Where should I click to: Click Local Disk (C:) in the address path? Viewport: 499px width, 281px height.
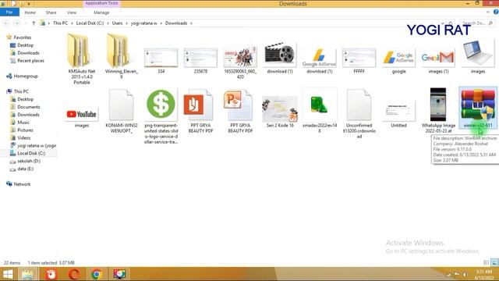(x=90, y=23)
